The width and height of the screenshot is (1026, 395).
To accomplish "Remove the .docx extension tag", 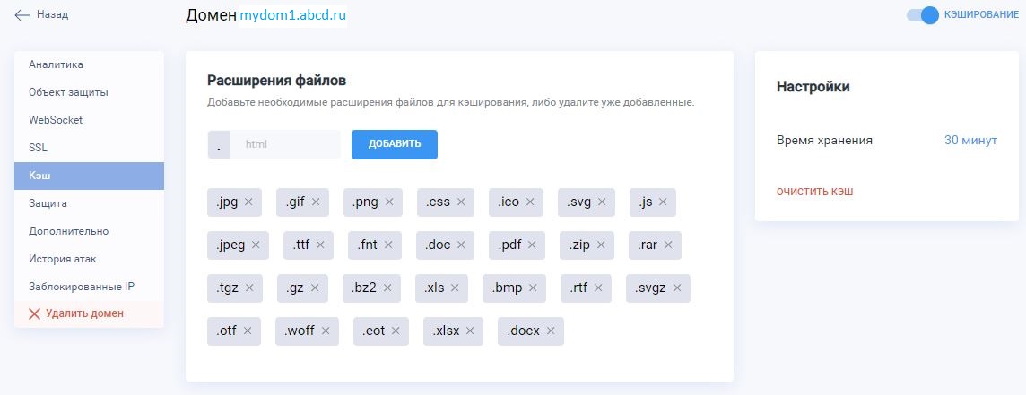I will 551,331.
